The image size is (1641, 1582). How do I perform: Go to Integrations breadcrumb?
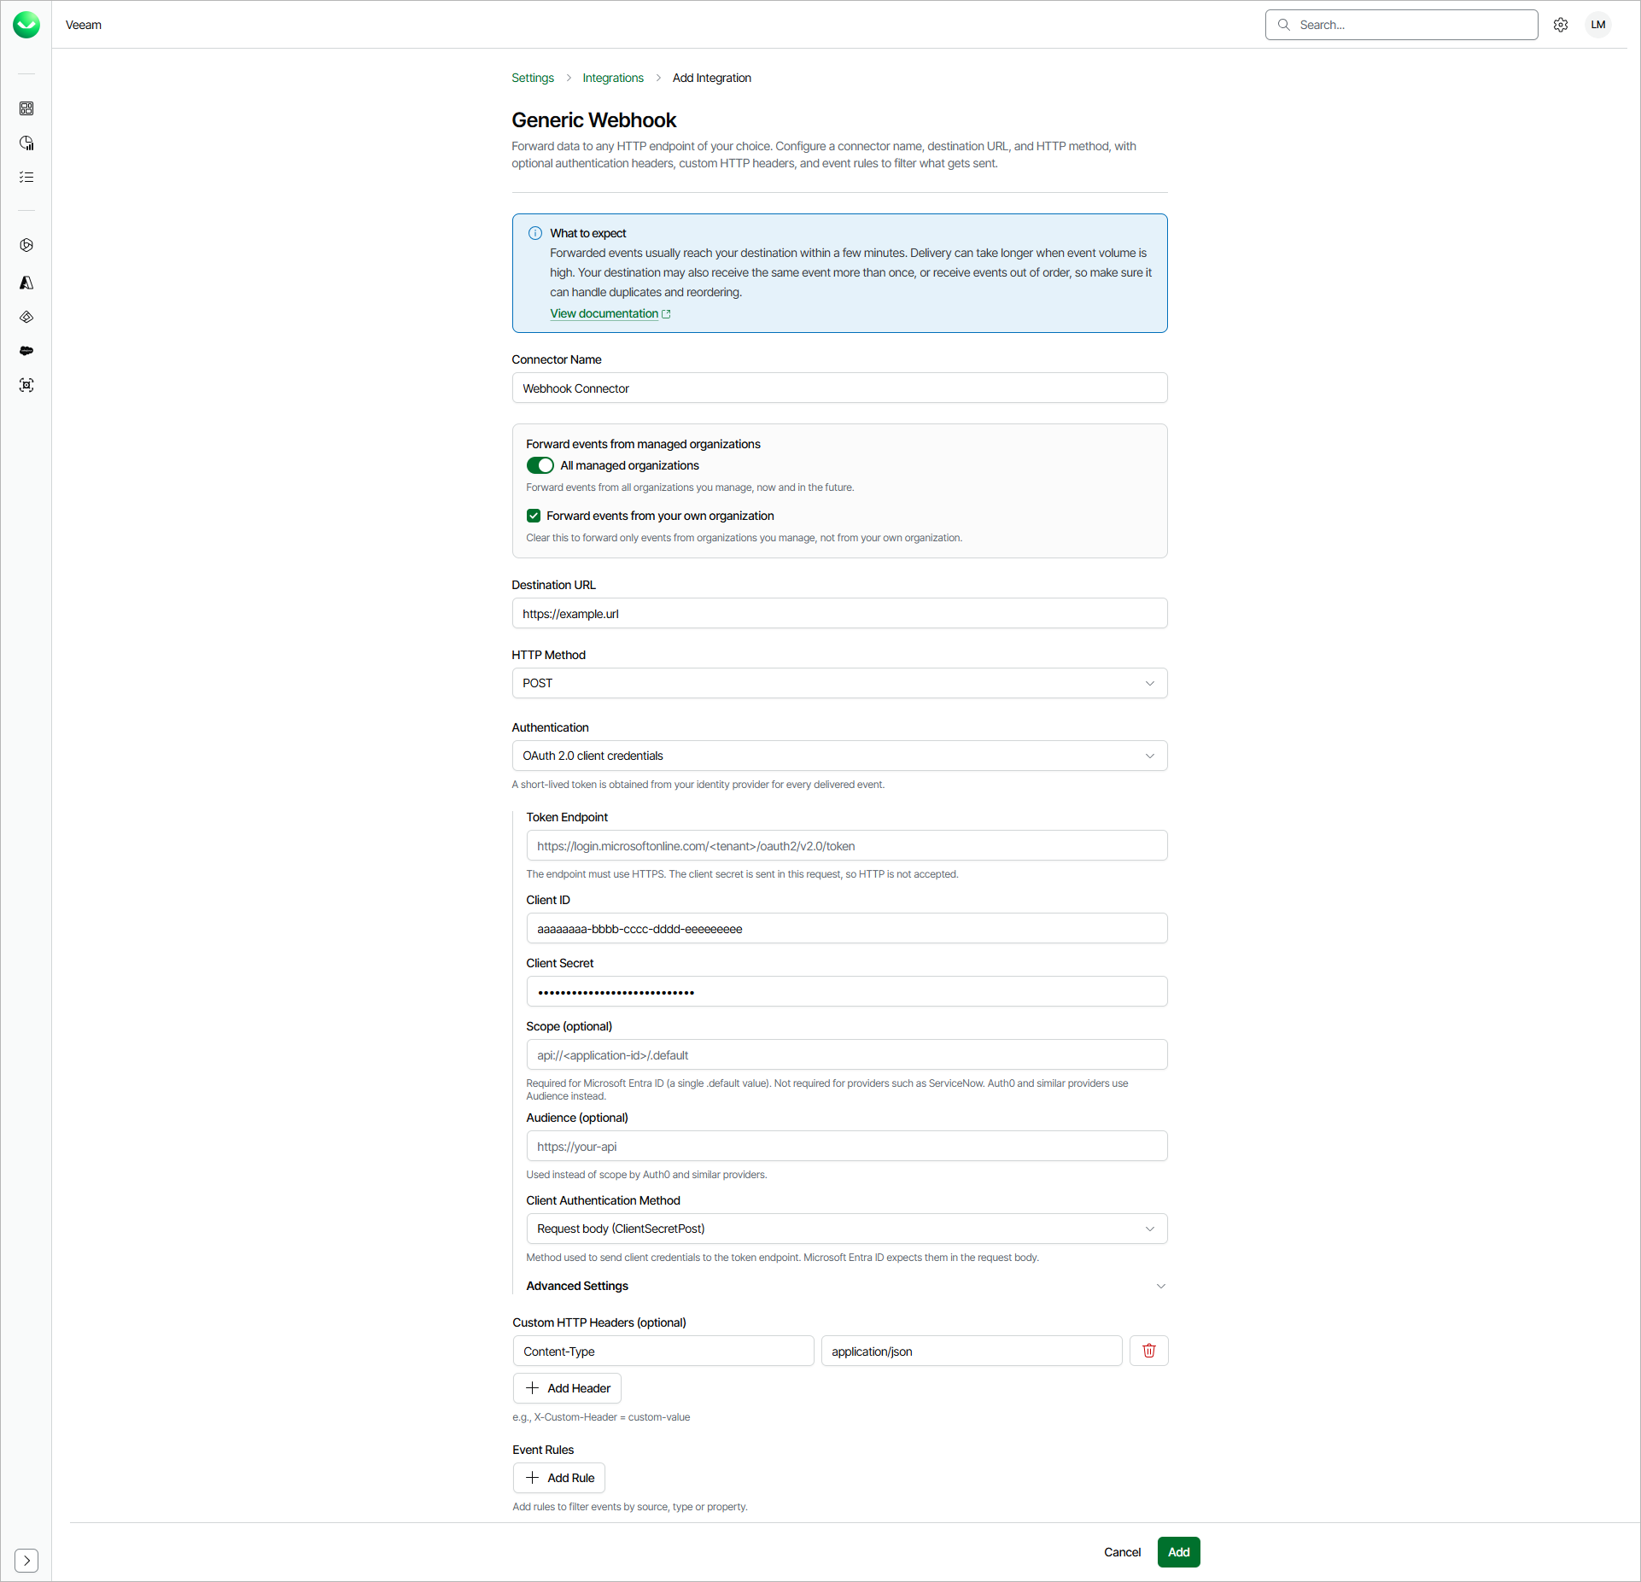tap(613, 78)
